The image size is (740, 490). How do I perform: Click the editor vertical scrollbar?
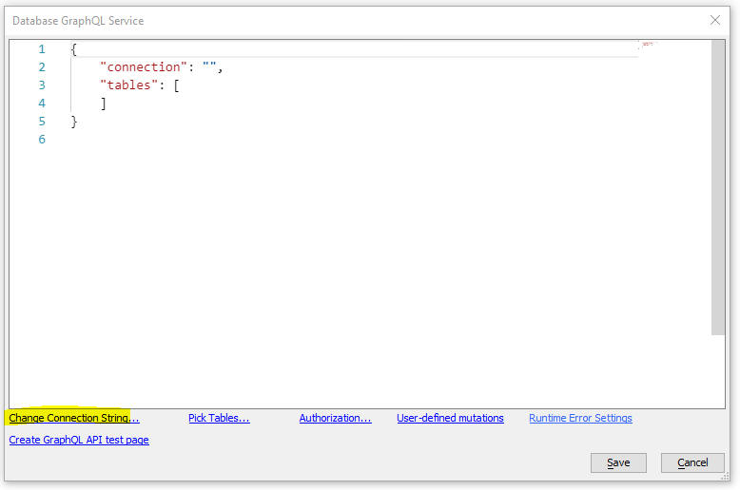[718, 187]
